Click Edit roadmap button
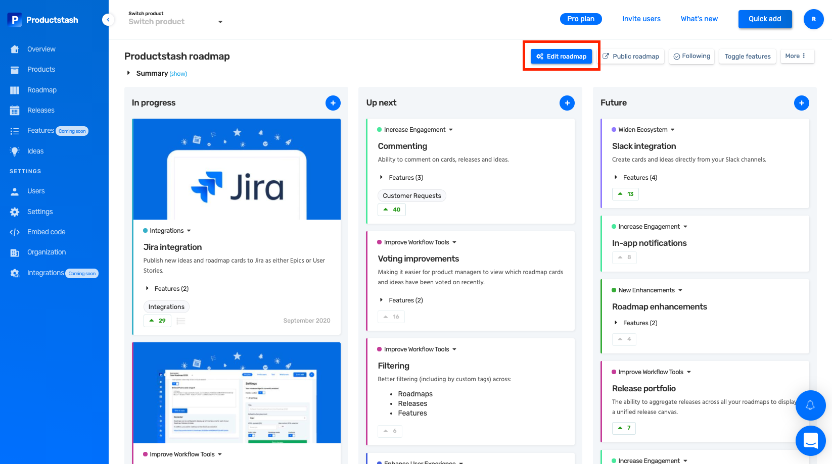The width and height of the screenshot is (832, 464). click(561, 56)
